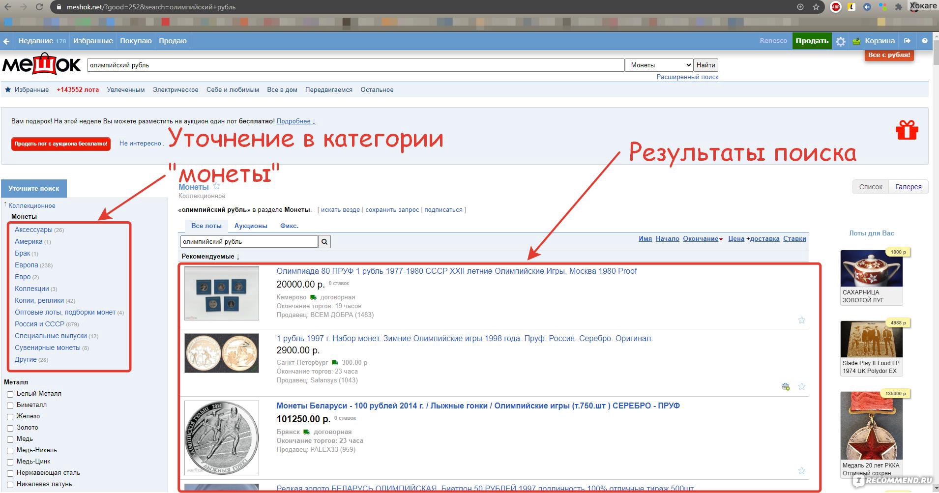Click the magnifier search icon button
This screenshot has width=939, height=493.
click(324, 241)
